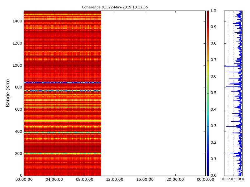Click the yellow band near 500 km range

click(62, 121)
